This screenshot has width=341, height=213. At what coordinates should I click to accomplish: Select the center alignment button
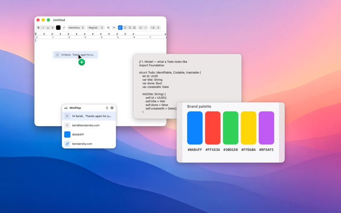coord(125,28)
